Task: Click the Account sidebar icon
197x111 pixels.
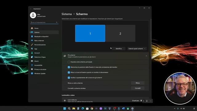Action: pyautogui.click(x=32, y=53)
